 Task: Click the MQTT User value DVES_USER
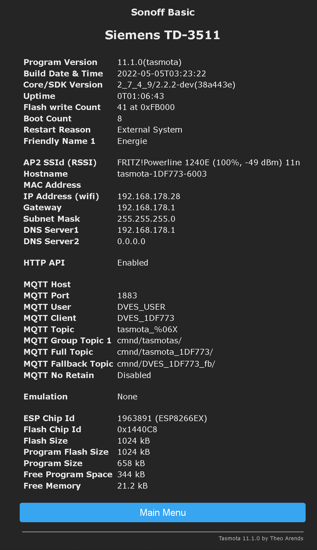pos(141,307)
